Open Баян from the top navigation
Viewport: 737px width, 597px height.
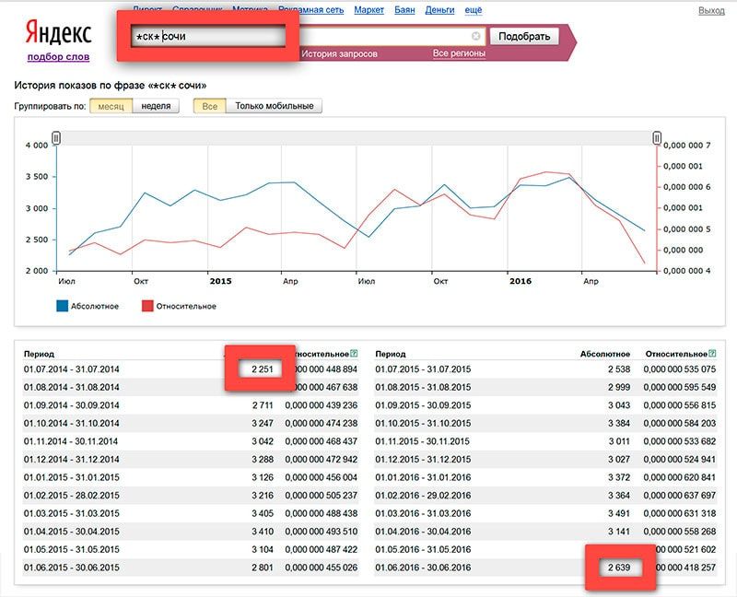[x=404, y=10]
